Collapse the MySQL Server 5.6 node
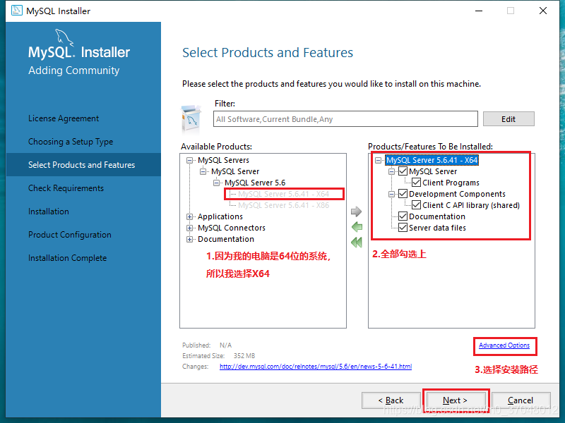 click(216, 183)
